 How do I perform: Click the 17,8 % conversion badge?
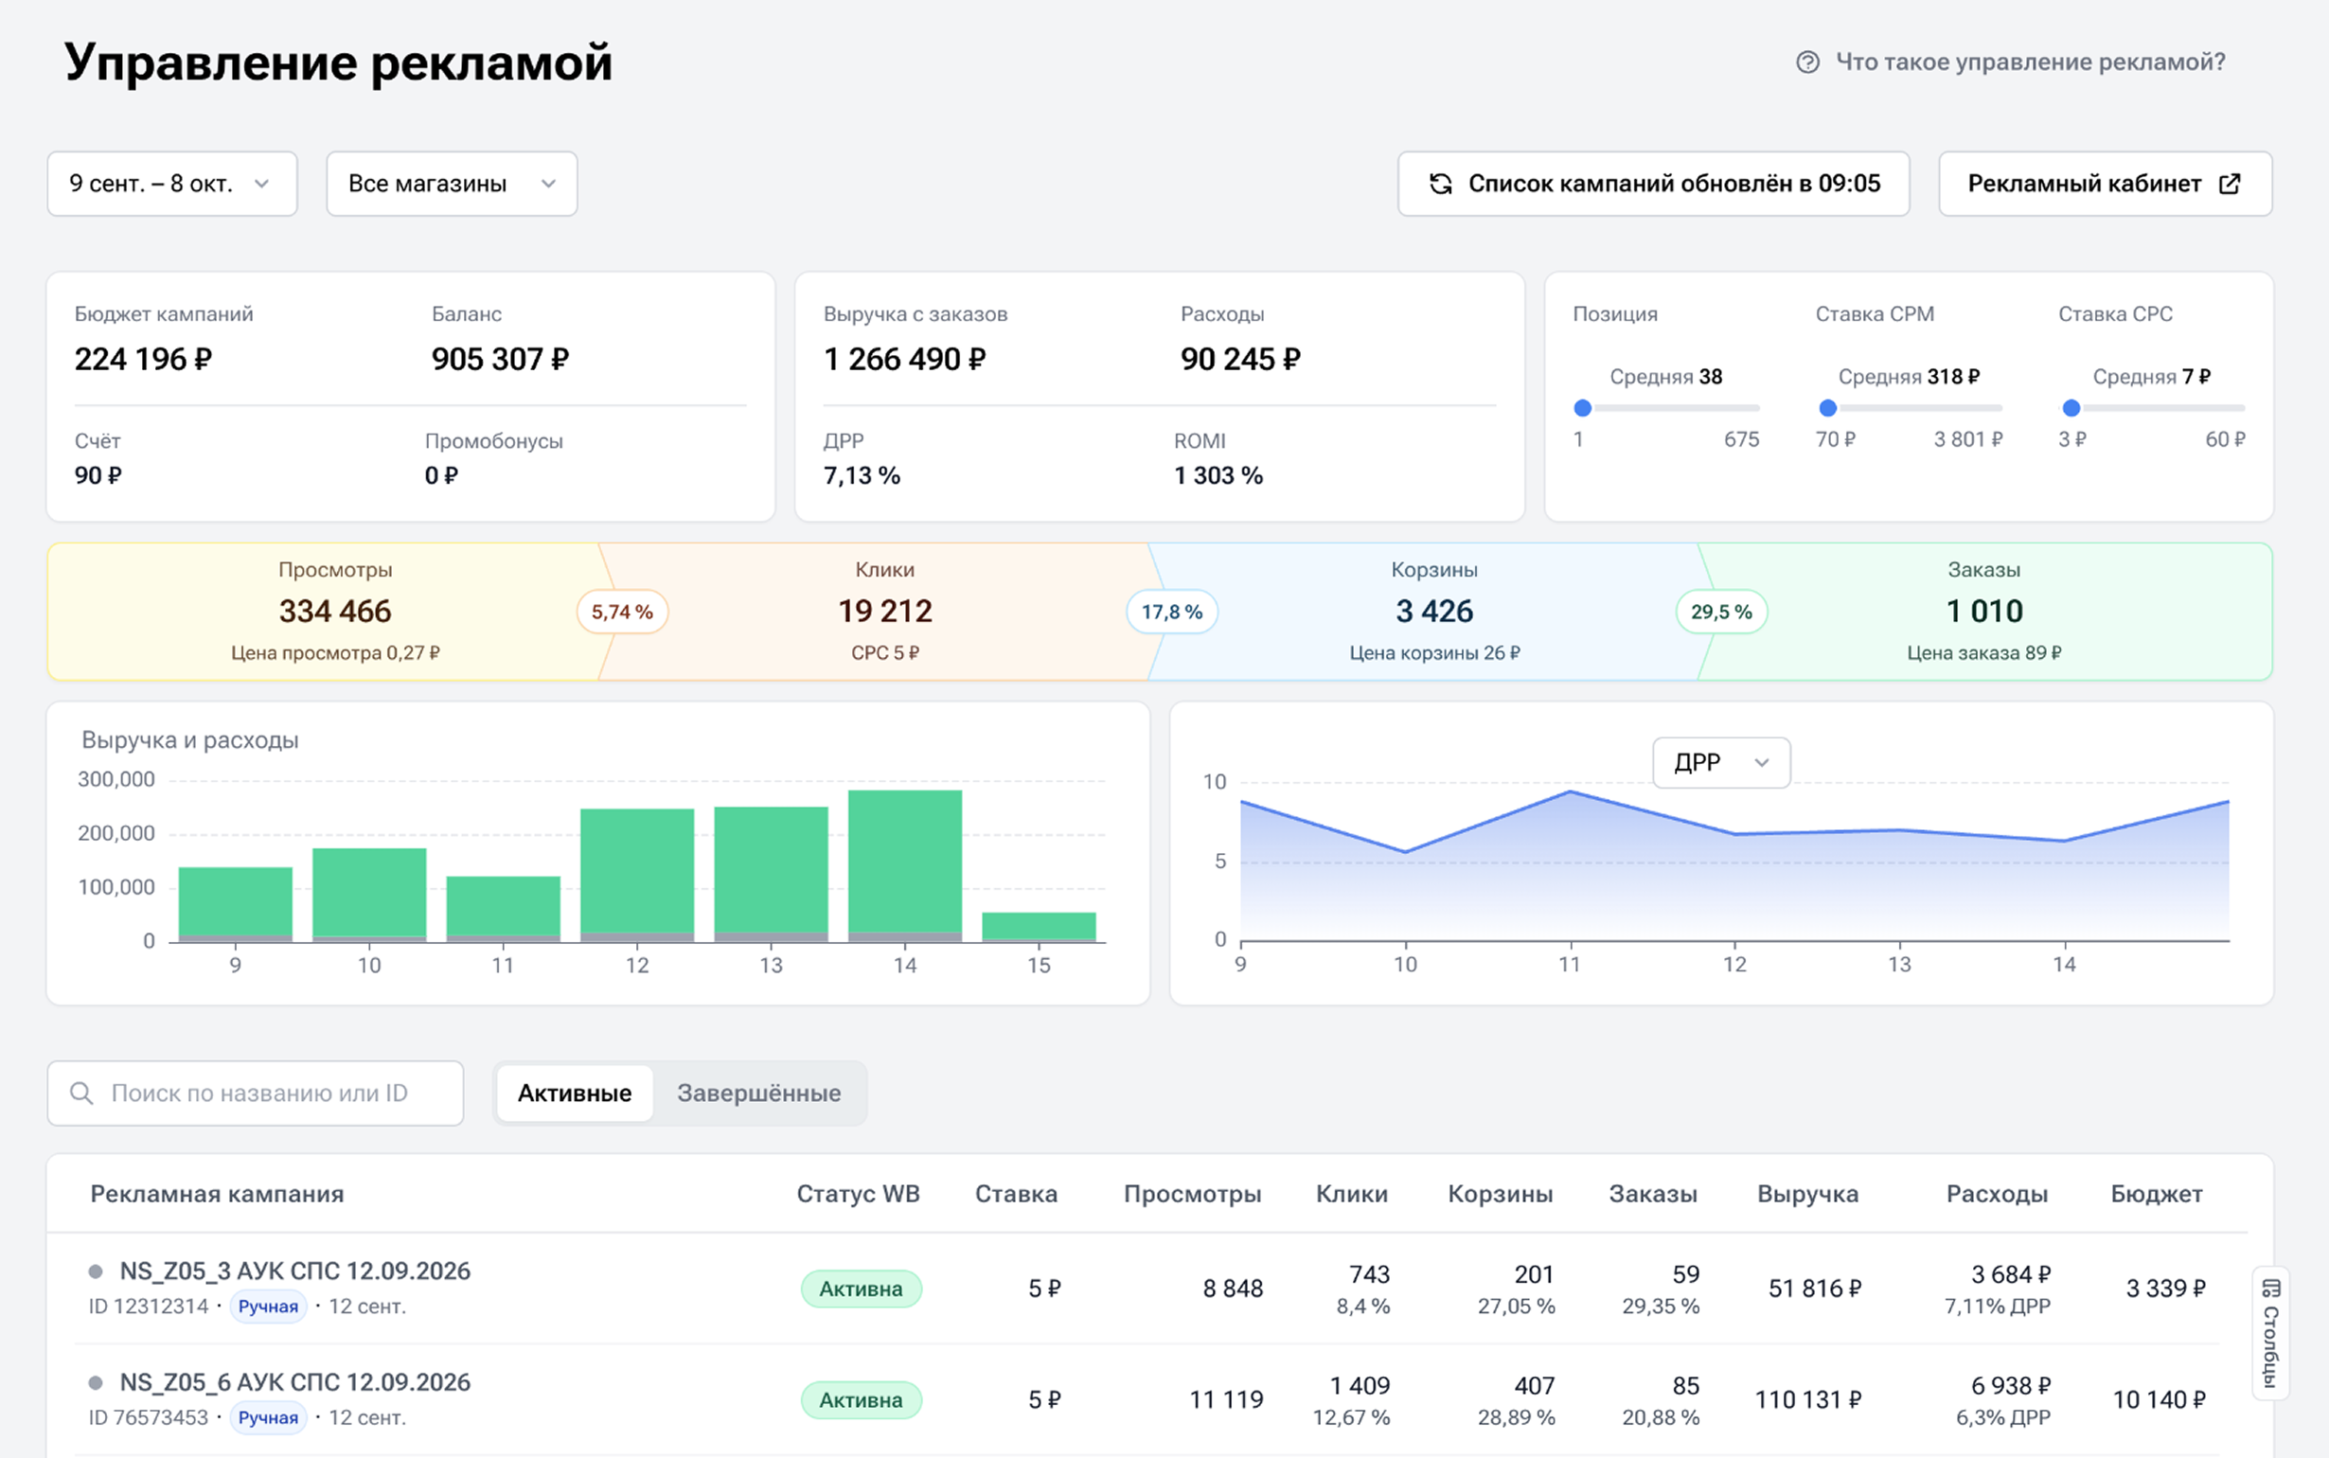point(1172,613)
